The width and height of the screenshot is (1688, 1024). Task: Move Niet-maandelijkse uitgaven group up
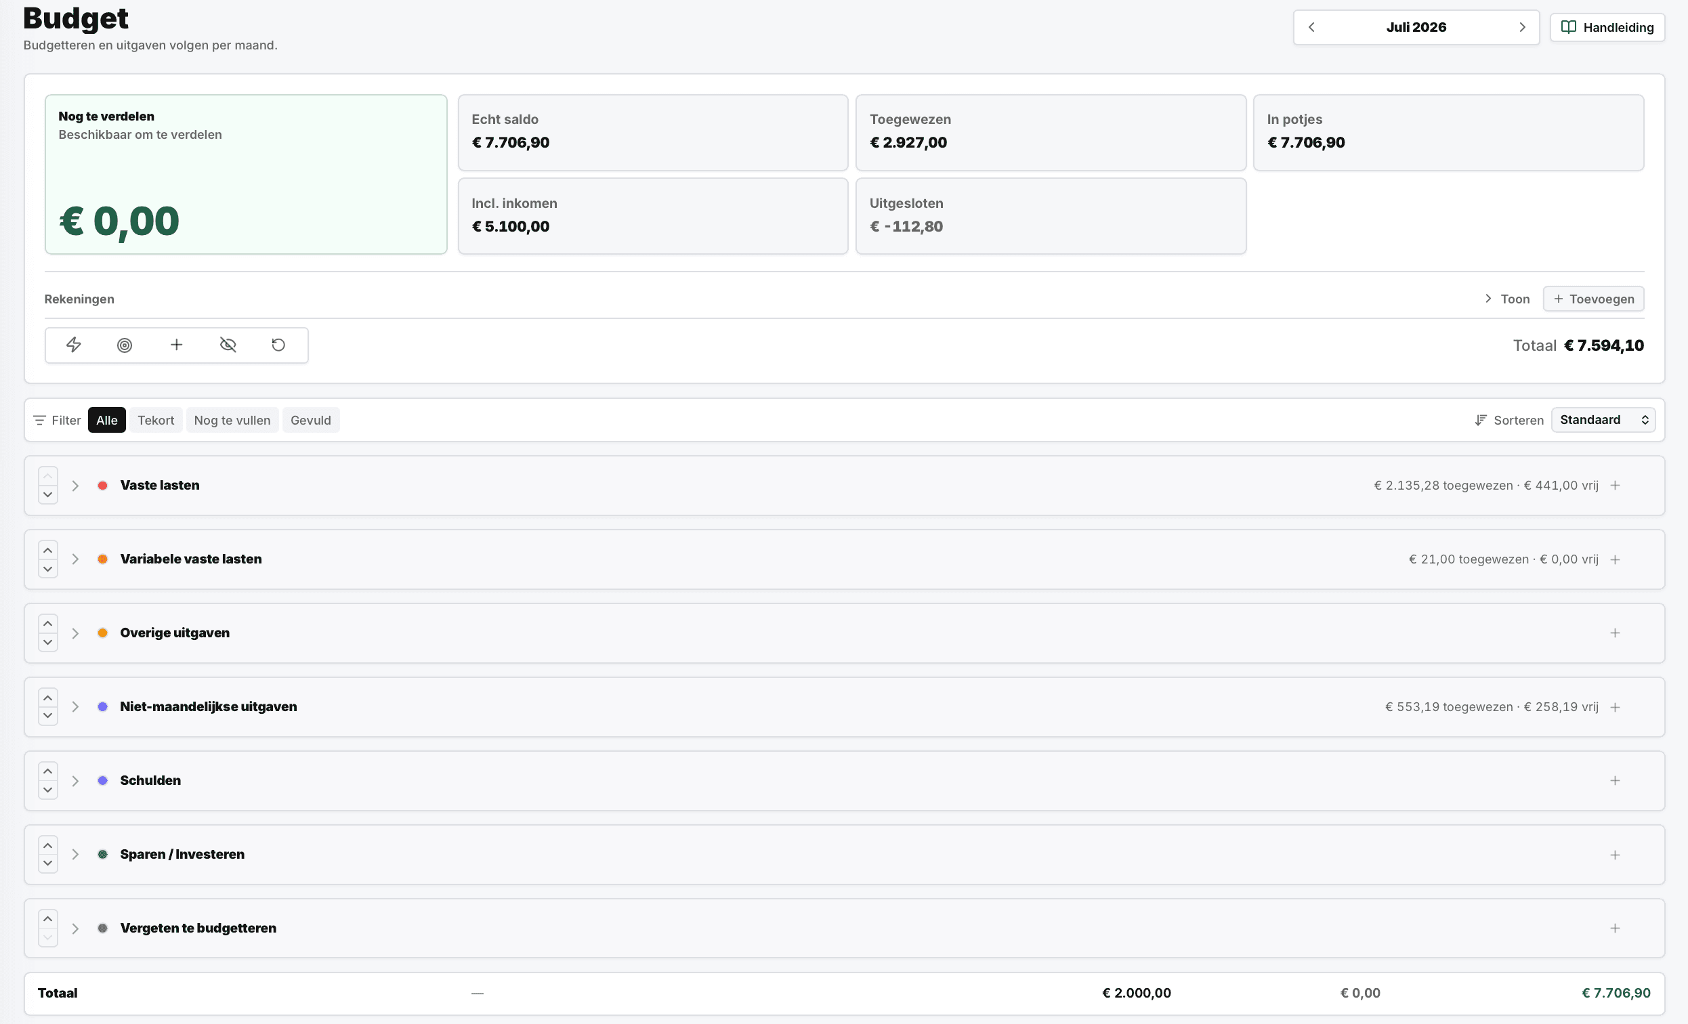pos(48,698)
